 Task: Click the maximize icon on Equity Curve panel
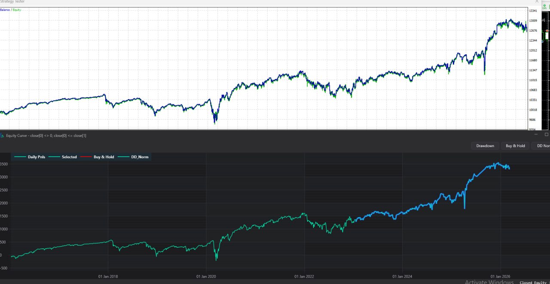(x=546, y=134)
